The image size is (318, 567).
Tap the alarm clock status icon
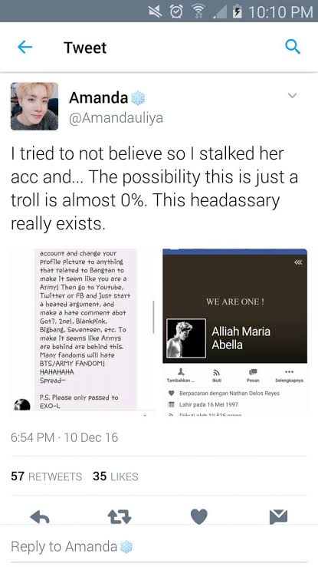point(176,12)
